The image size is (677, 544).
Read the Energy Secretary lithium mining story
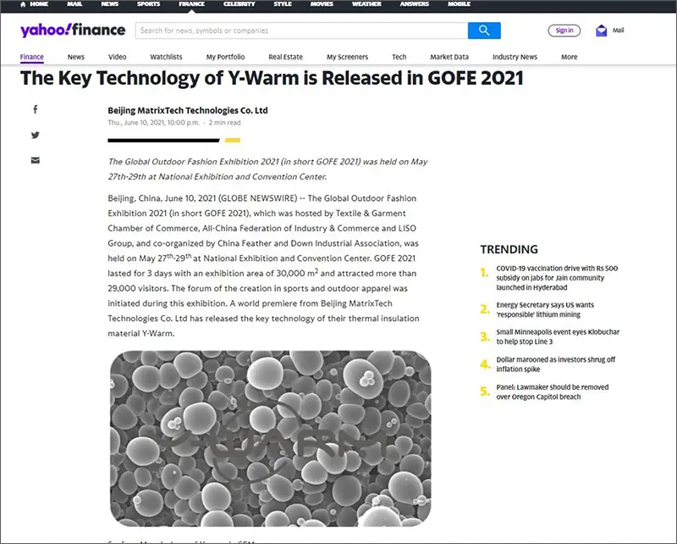[545, 309]
